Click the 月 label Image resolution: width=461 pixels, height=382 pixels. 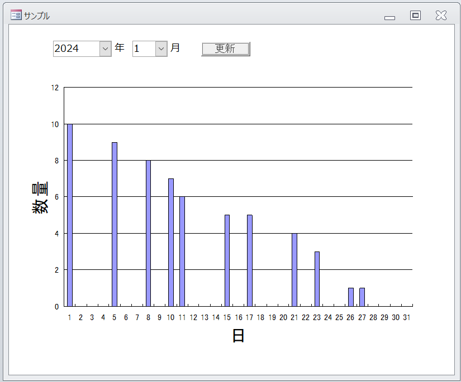[175, 47]
